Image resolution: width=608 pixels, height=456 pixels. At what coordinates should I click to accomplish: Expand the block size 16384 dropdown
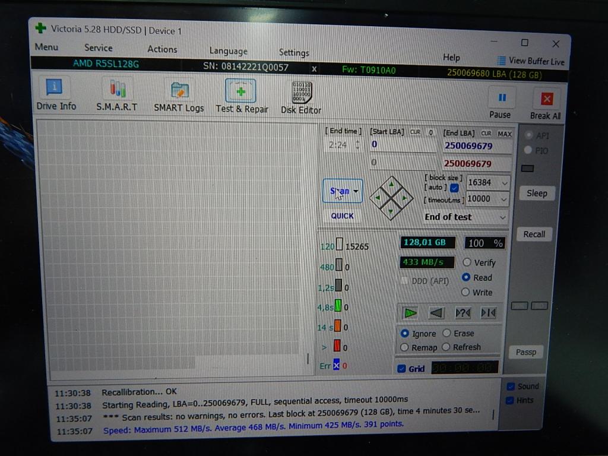504,183
